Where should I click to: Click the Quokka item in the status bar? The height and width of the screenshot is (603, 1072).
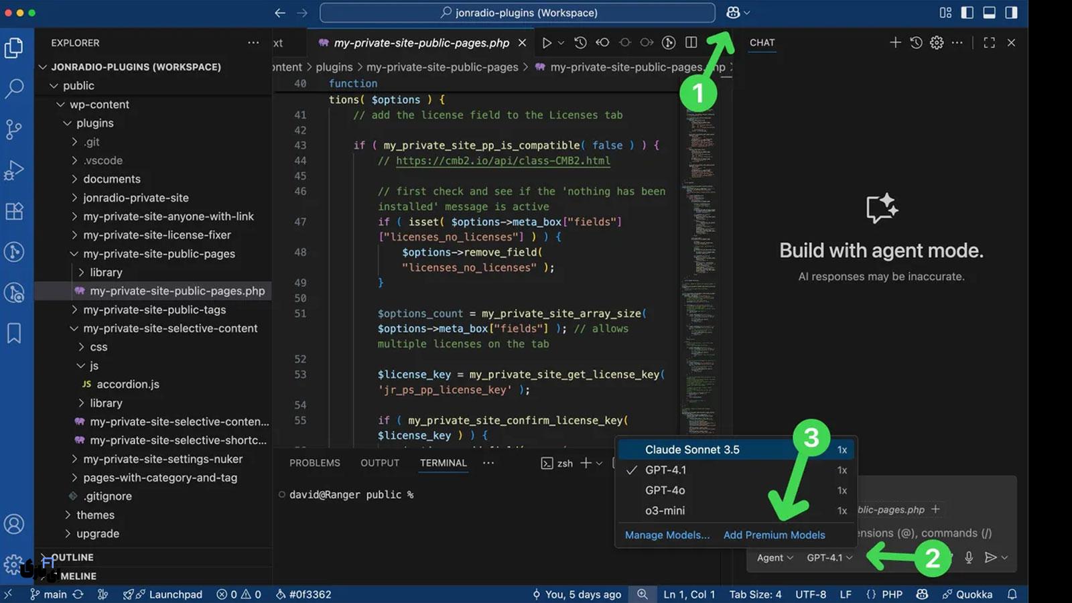coord(967,594)
